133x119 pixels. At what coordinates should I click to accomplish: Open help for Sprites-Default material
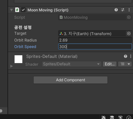(x=126, y=56)
